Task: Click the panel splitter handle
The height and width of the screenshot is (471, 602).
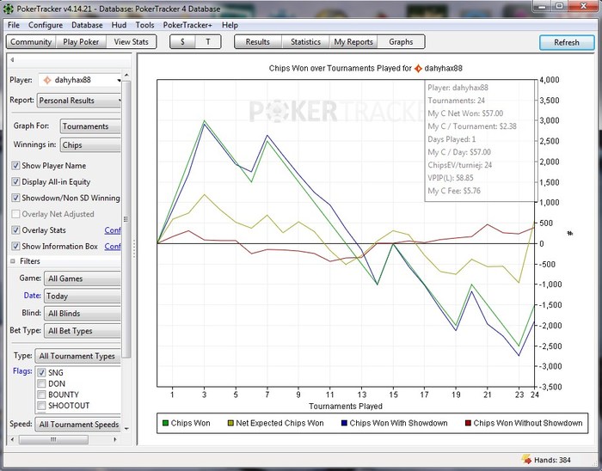Action: click(134, 249)
